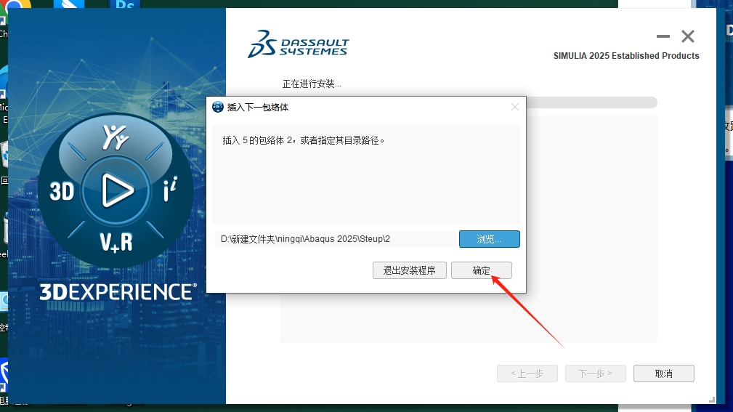733x412 pixels.
Task: Click the 3DEXPERIENCE brand logo text
Action: 118,292
